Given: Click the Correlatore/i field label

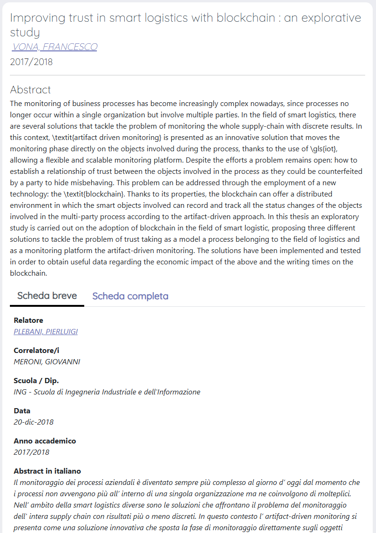Looking at the screenshot, I should (36, 351).
